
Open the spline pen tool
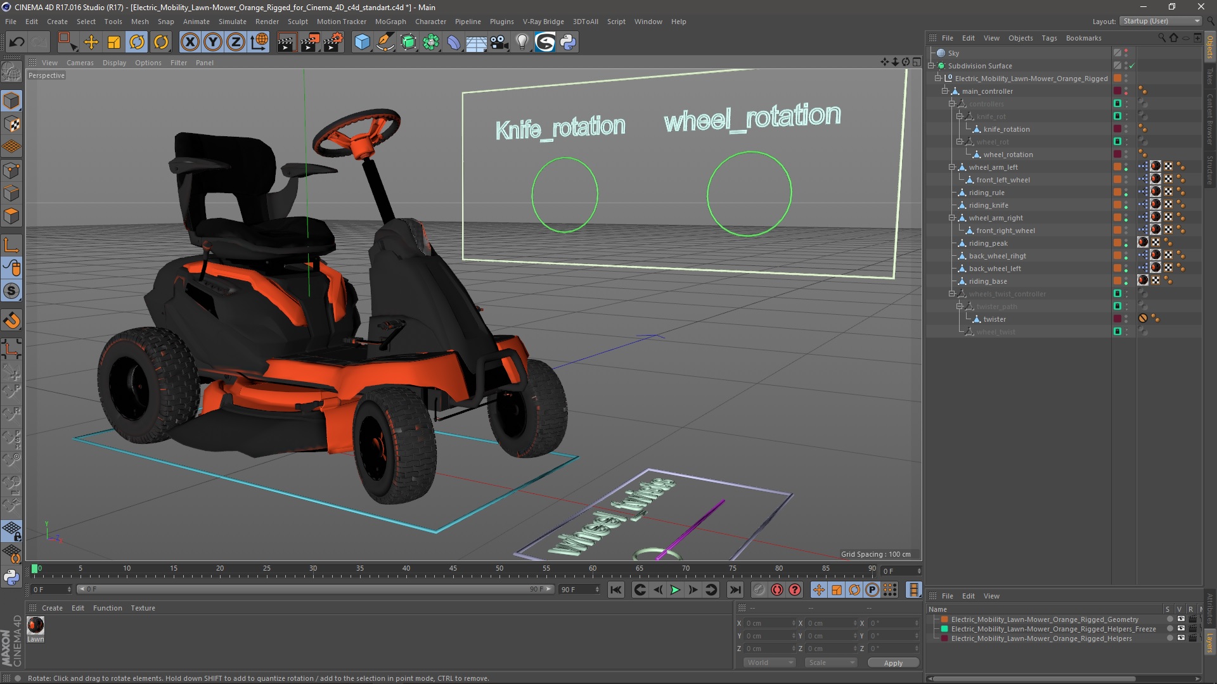coord(385,42)
